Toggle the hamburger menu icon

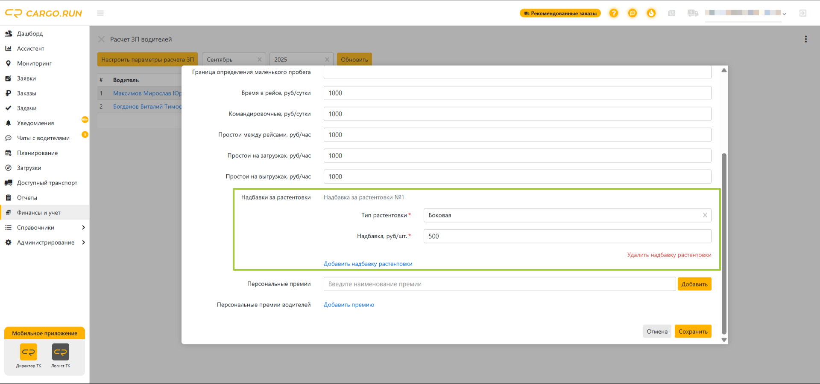[100, 13]
